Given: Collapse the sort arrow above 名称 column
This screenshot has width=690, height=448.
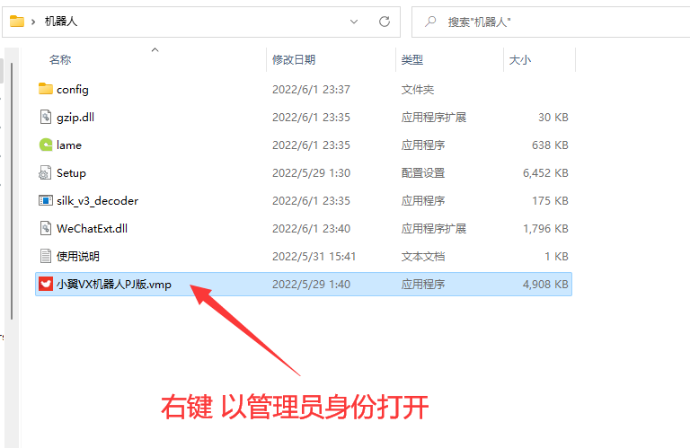Looking at the screenshot, I should [x=155, y=50].
